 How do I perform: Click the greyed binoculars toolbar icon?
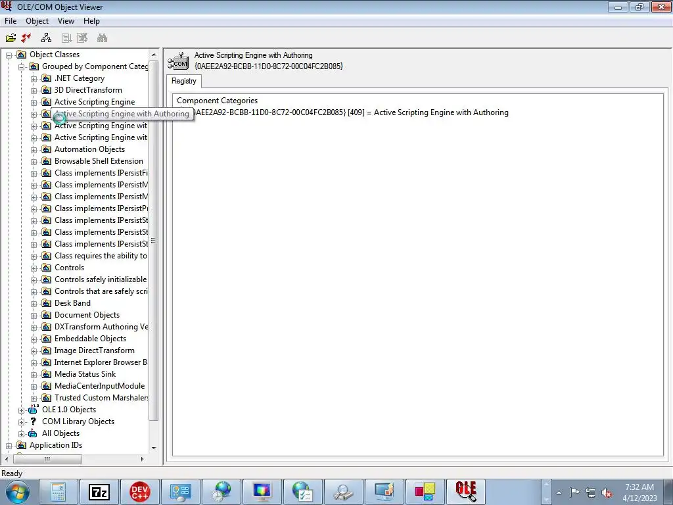(102, 38)
